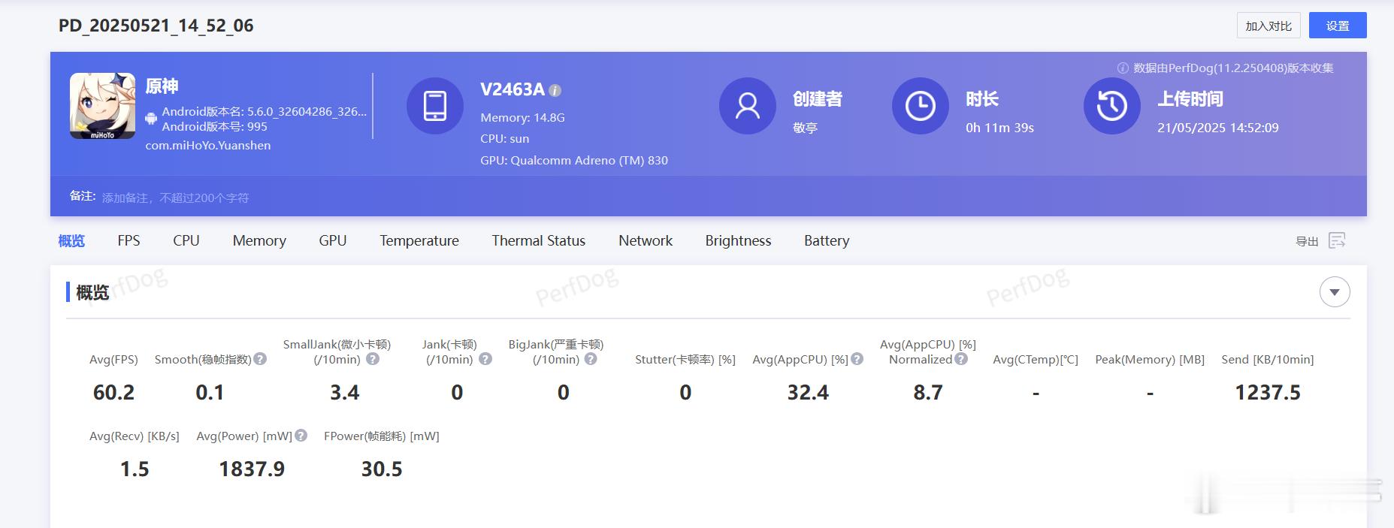Screen dimensions: 1394x528
Task: Open the info icon beside V2463A
Action: pyautogui.click(x=555, y=90)
